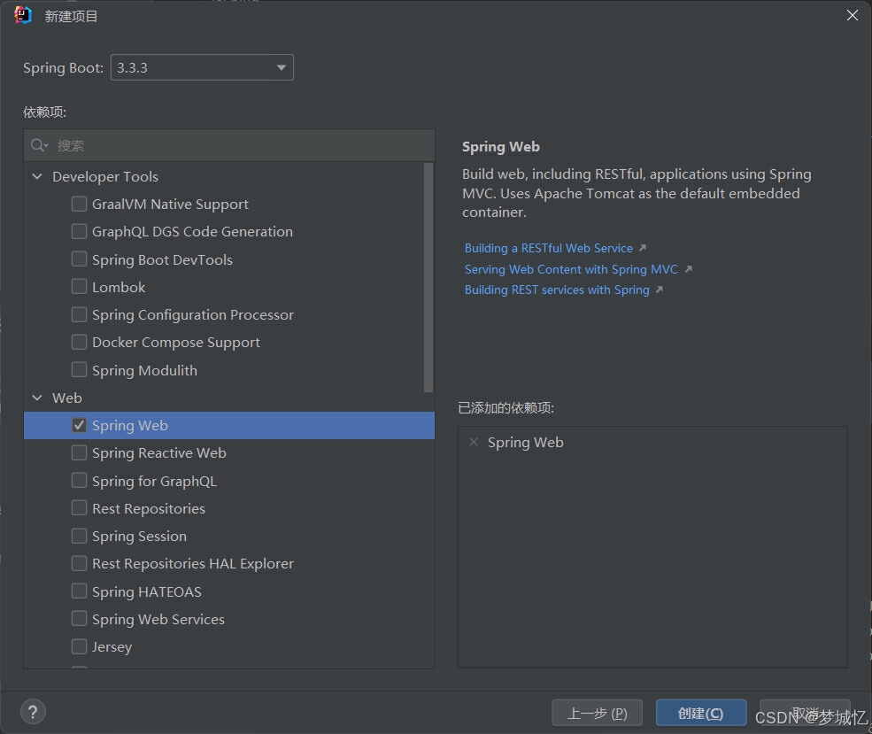Click the IntelliJ IDEA logo icon
872x734 pixels.
[23, 15]
